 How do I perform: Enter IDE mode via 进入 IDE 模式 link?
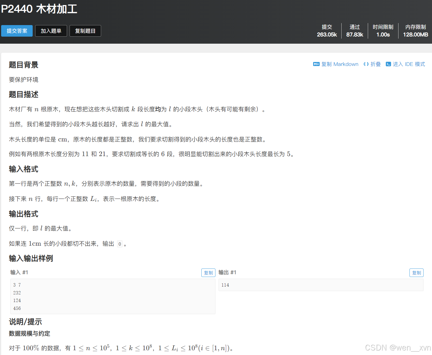point(409,64)
